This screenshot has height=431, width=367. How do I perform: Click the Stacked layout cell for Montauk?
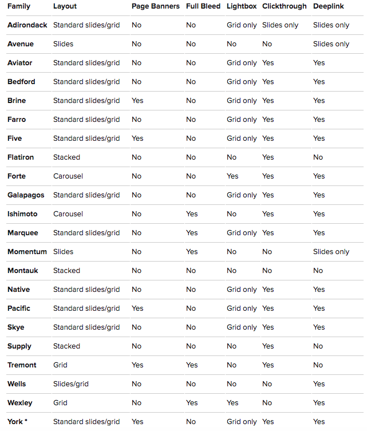click(66, 271)
